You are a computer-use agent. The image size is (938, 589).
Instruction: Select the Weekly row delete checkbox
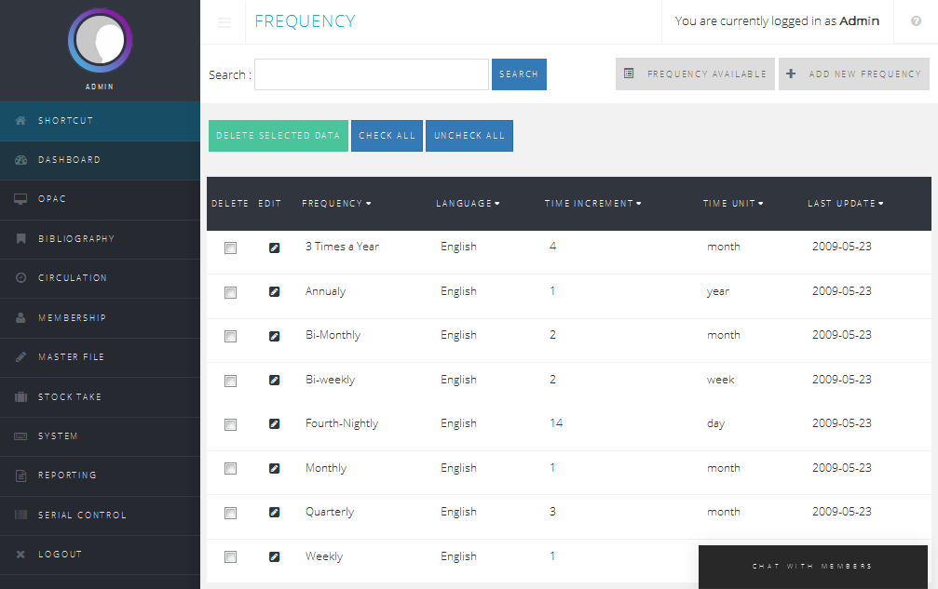pos(230,557)
